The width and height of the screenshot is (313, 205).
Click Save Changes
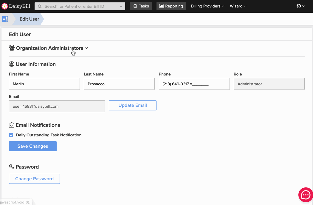33,146
